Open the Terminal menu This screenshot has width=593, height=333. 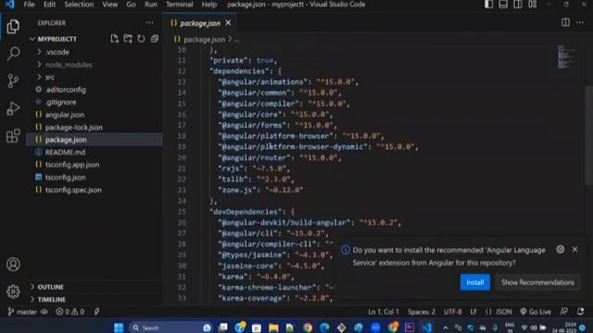179,5
